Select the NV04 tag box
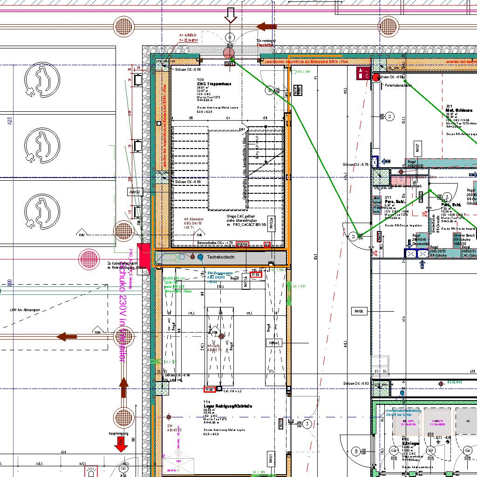Image resolution: width=477 pixels, height=477 pixels. pos(274,343)
